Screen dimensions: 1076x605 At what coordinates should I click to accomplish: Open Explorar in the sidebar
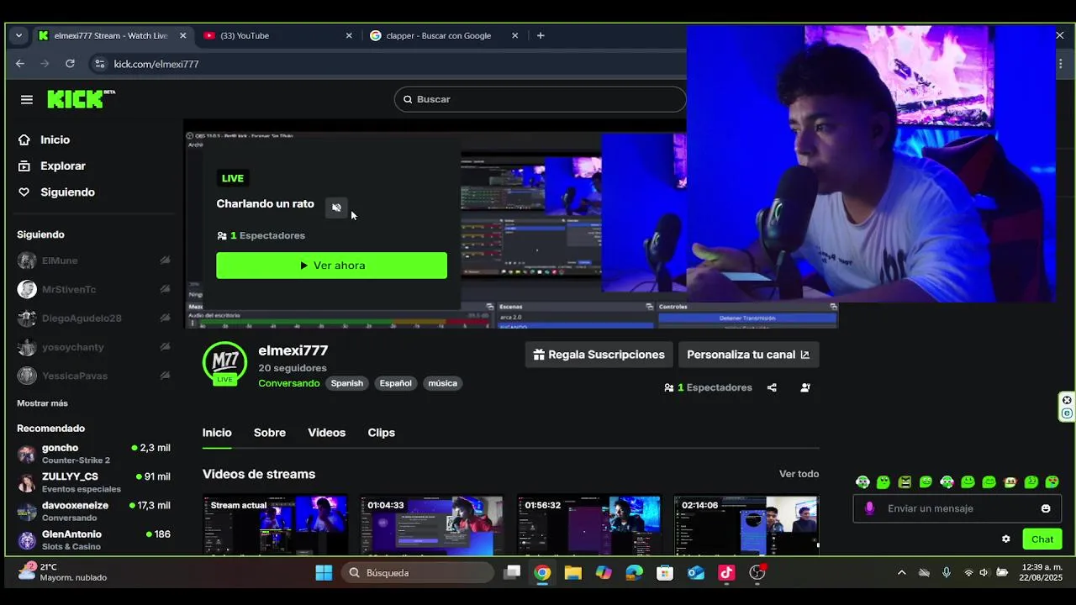(63, 166)
